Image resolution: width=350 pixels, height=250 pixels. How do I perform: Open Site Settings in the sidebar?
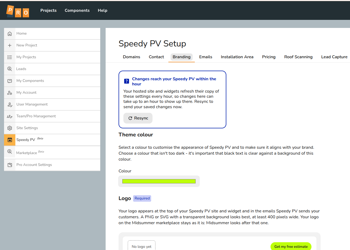click(x=52, y=128)
